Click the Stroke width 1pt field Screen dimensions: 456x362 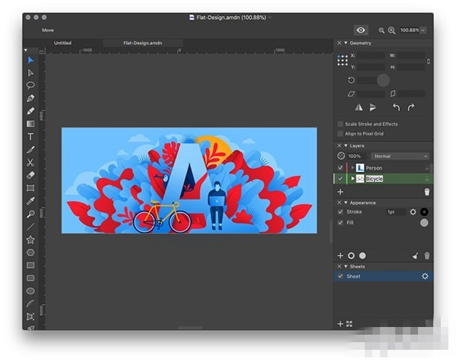click(393, 212)
